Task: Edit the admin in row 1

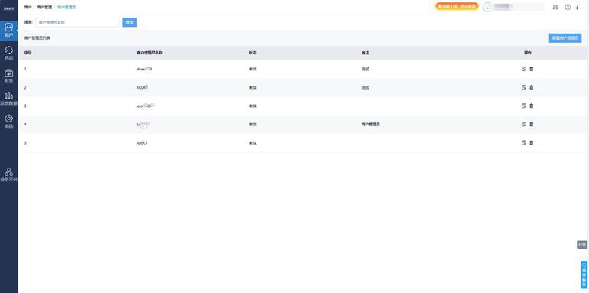Action: pos(524,69)
